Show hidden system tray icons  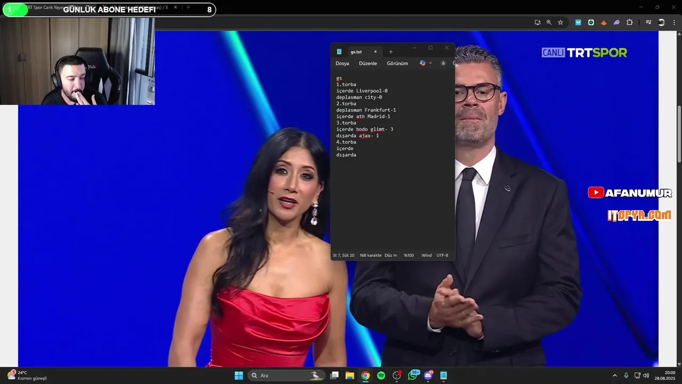click(x=614, y=375)
